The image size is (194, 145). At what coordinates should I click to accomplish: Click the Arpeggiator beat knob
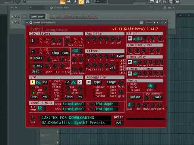[x=120, y=82]
